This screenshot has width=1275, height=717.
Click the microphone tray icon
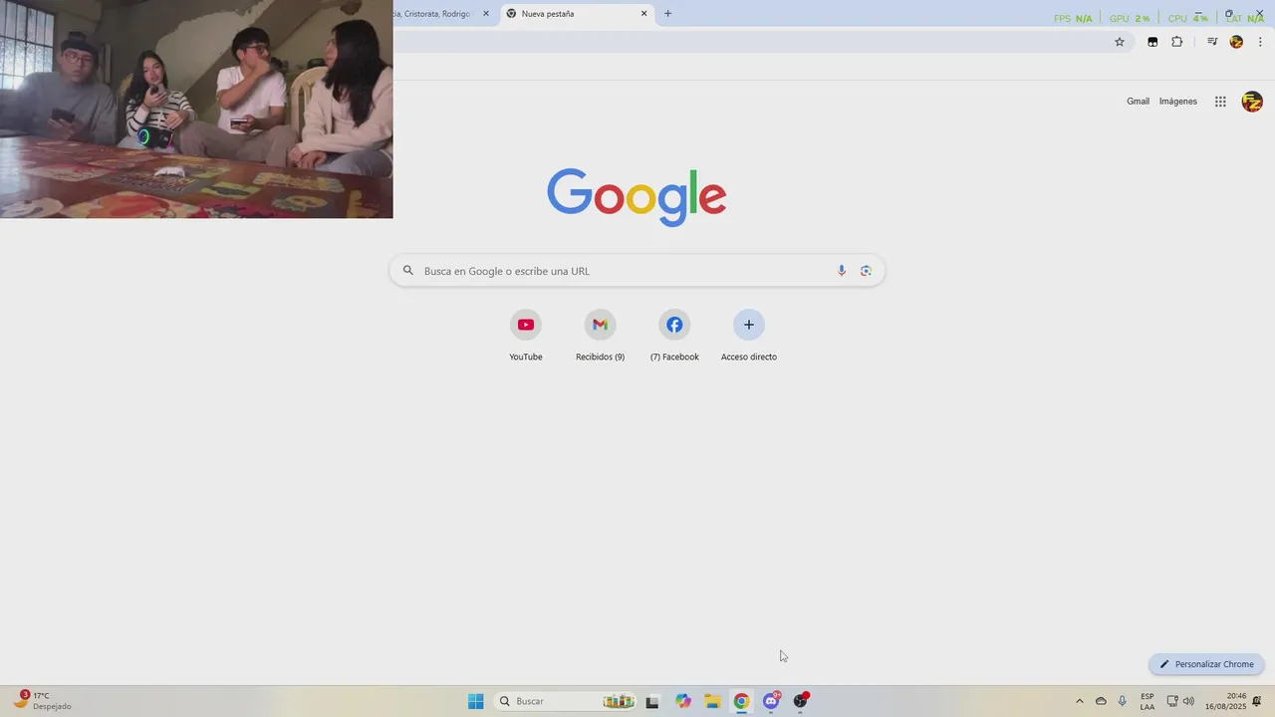tap(1123, 701)
